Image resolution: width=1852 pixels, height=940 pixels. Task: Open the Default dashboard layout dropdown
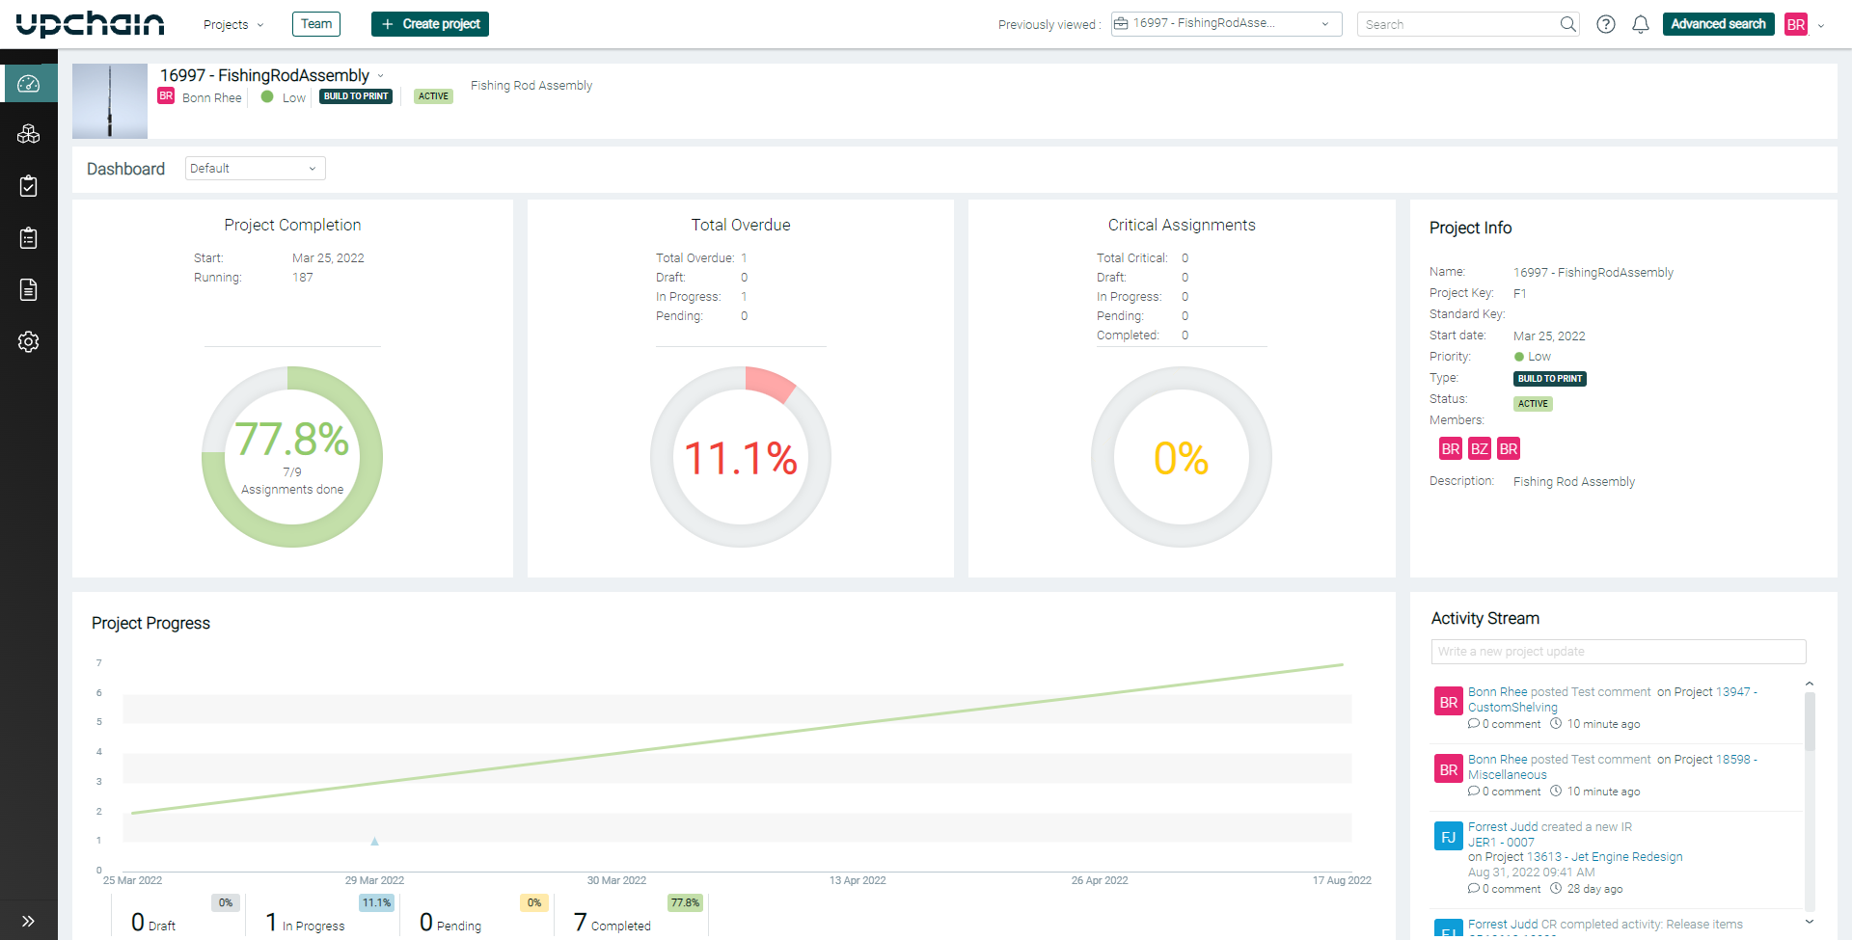click(x=254, y=168)
